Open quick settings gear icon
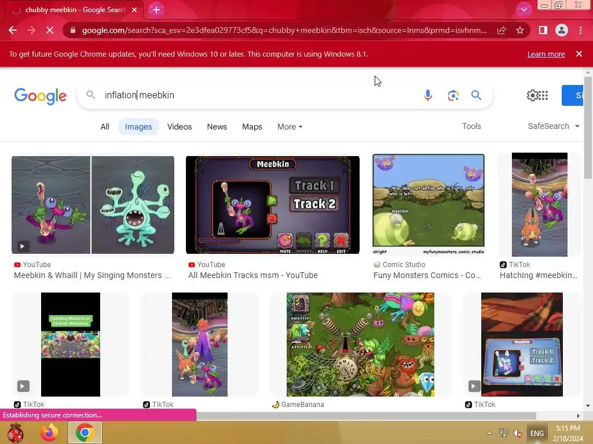Viewport: 593px width, 444px height. pyautogui.click(x=532, y=95)
